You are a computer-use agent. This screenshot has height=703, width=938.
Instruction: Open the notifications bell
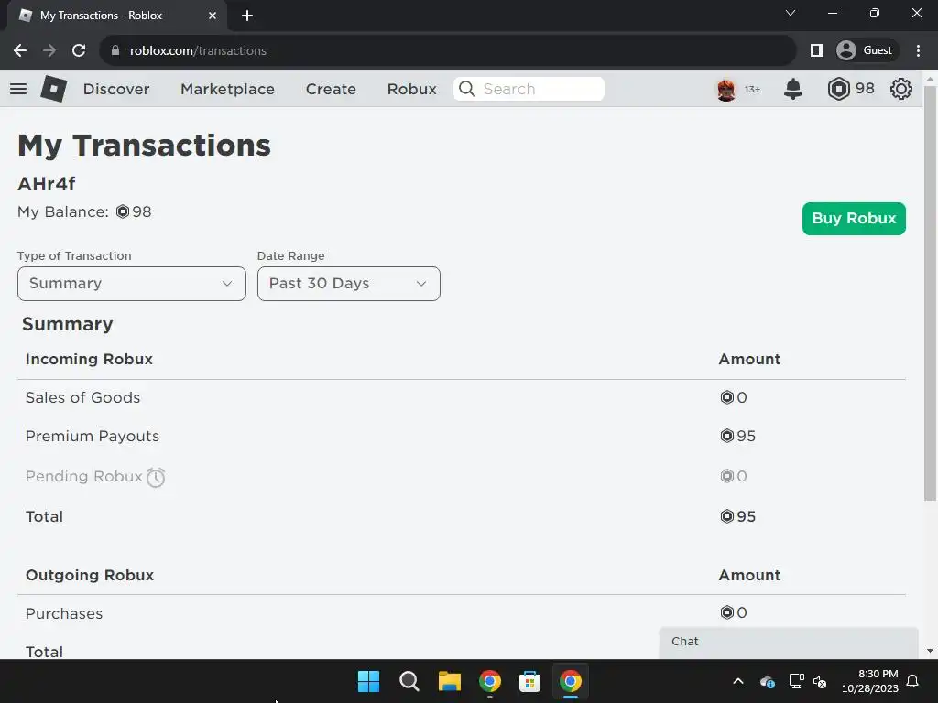pyautogui.click(x=793, y=89)
